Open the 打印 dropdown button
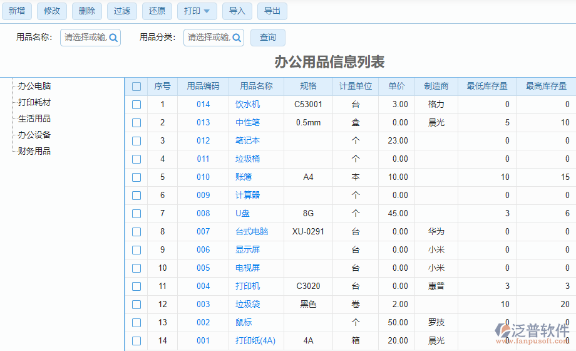The height and width of the screenshot is (351, 576). coord(197,11)
